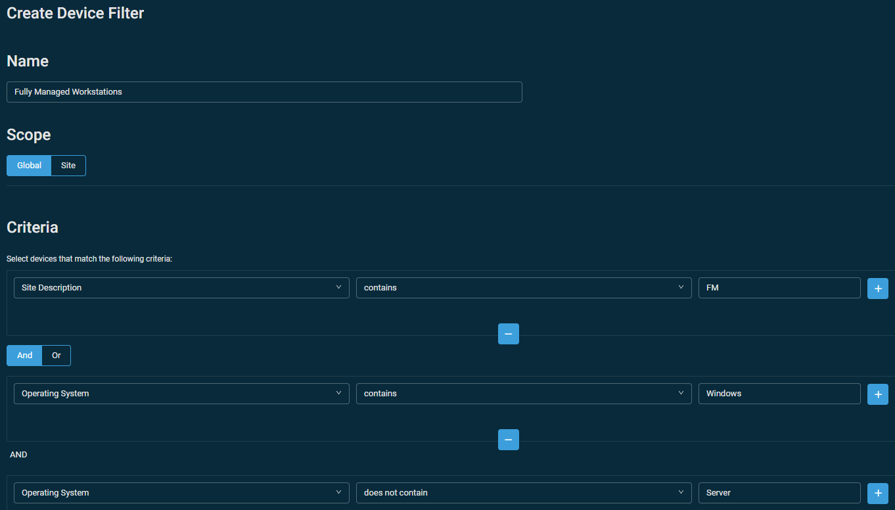The image size is (895, 510).
Task: Select the Or condition toggle
Action: (x=56, y=355)
